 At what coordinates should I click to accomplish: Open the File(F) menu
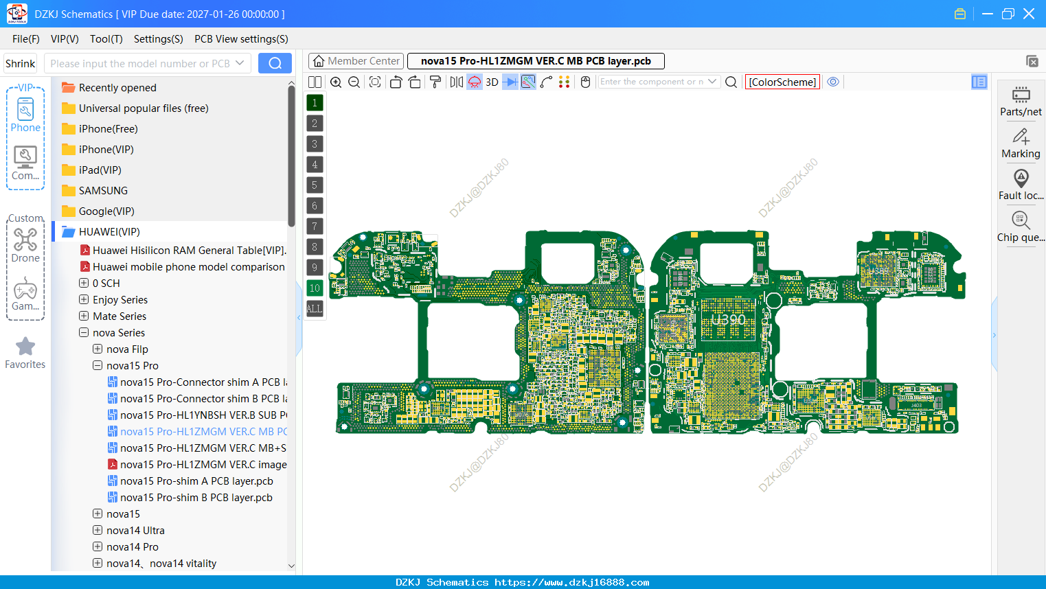tap(26, 39)
